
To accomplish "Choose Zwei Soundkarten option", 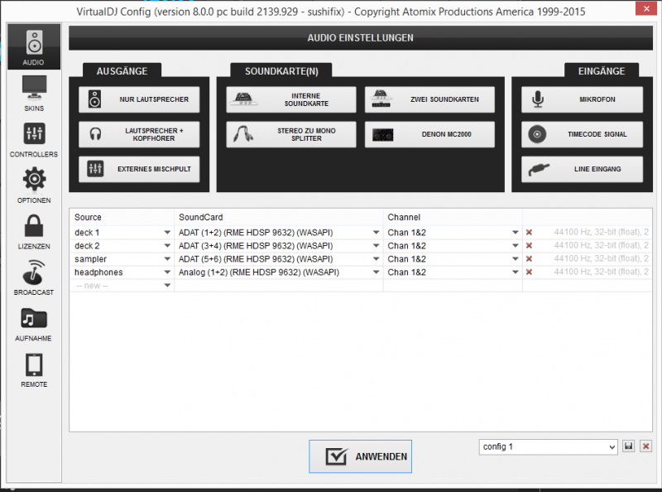I will pos(429,99).
